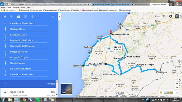Click the Gorges du Todgha waypoint
Screen dimensions: 182x102
[29, 58]
